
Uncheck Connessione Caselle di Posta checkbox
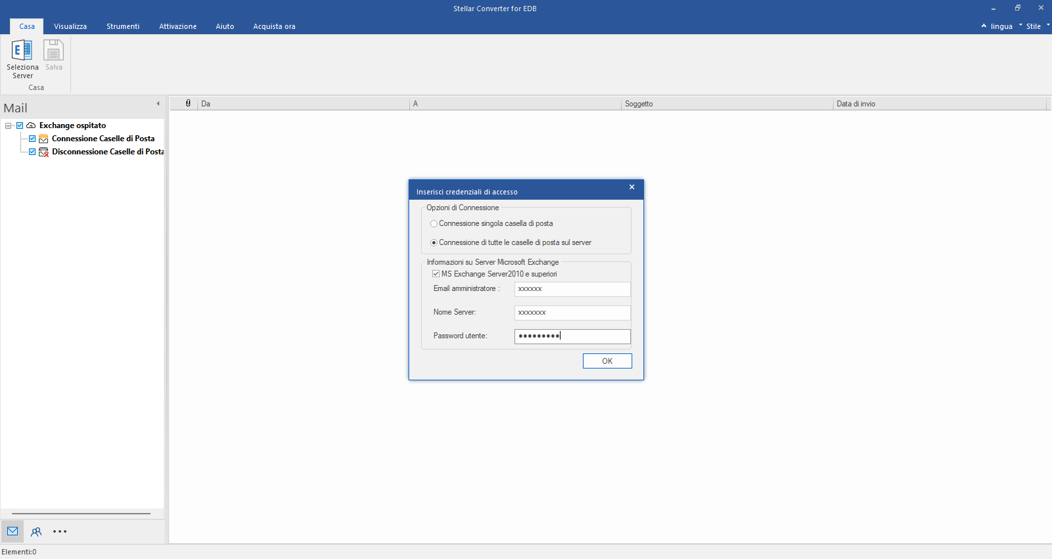pos(32,139)
